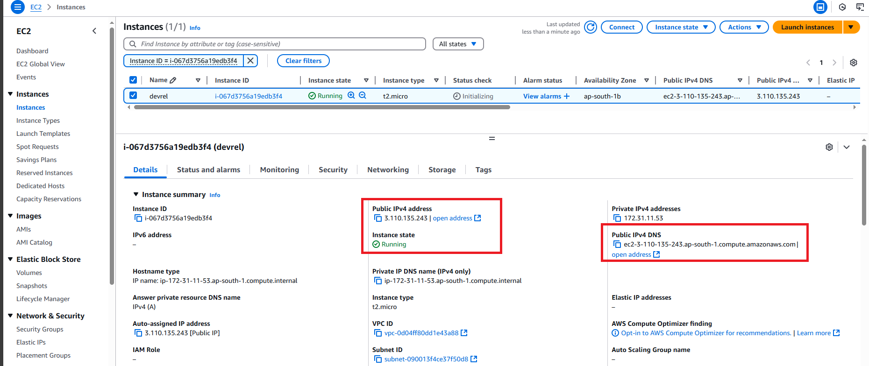The height and width of the screenshot is (366, 869).
Task: Sort by the Availability Zone column arrow
Action: point(647,80)
